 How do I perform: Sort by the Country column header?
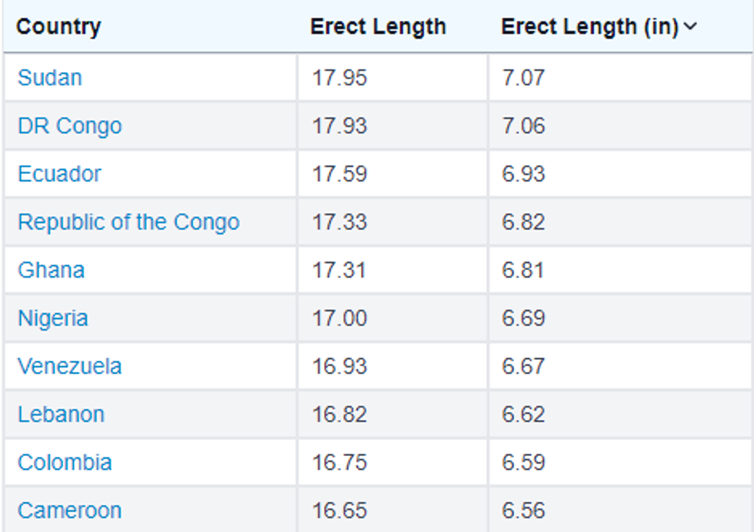pyautogui.click(x=58, y=27)
